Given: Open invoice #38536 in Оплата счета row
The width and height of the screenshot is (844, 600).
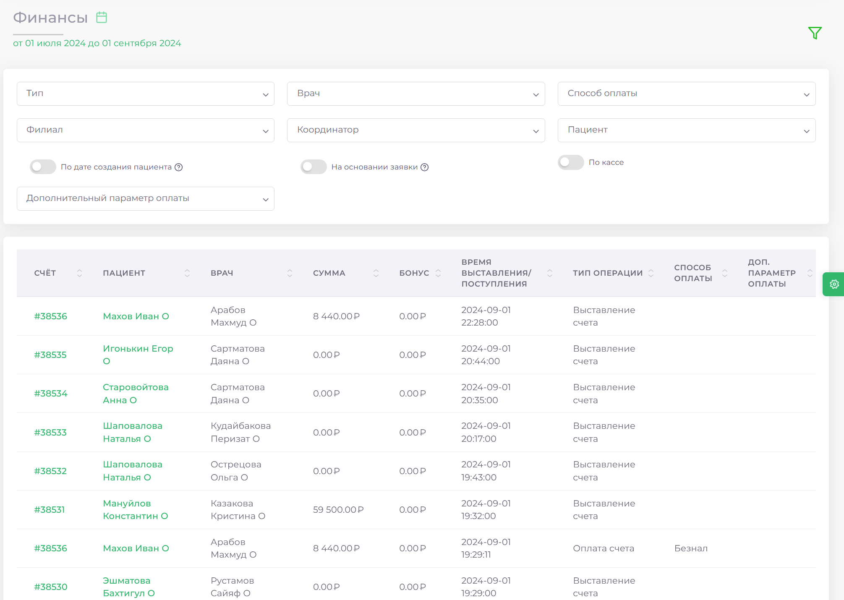Looking at the screenshot, I should coord(51,548).
